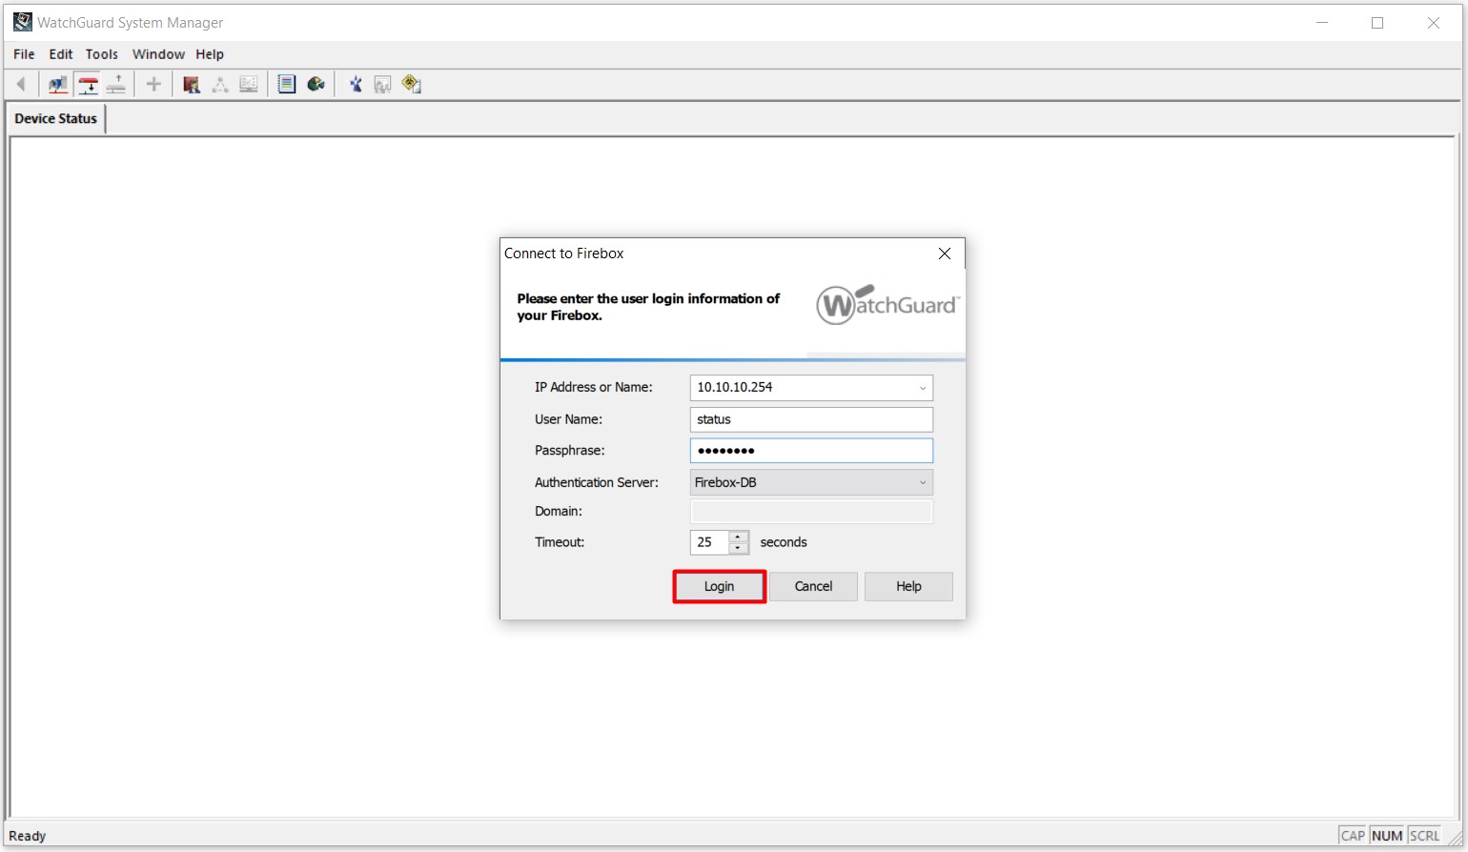Click the User Name field containing status
1468x852 pixels.
811,419
